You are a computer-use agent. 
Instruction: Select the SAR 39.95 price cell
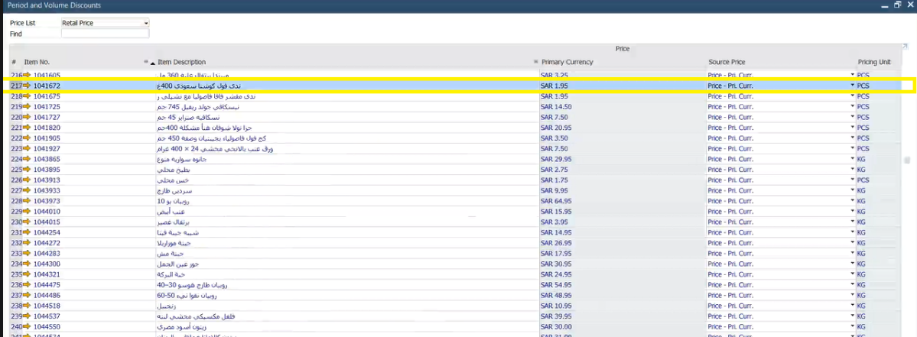coord(623,317)
